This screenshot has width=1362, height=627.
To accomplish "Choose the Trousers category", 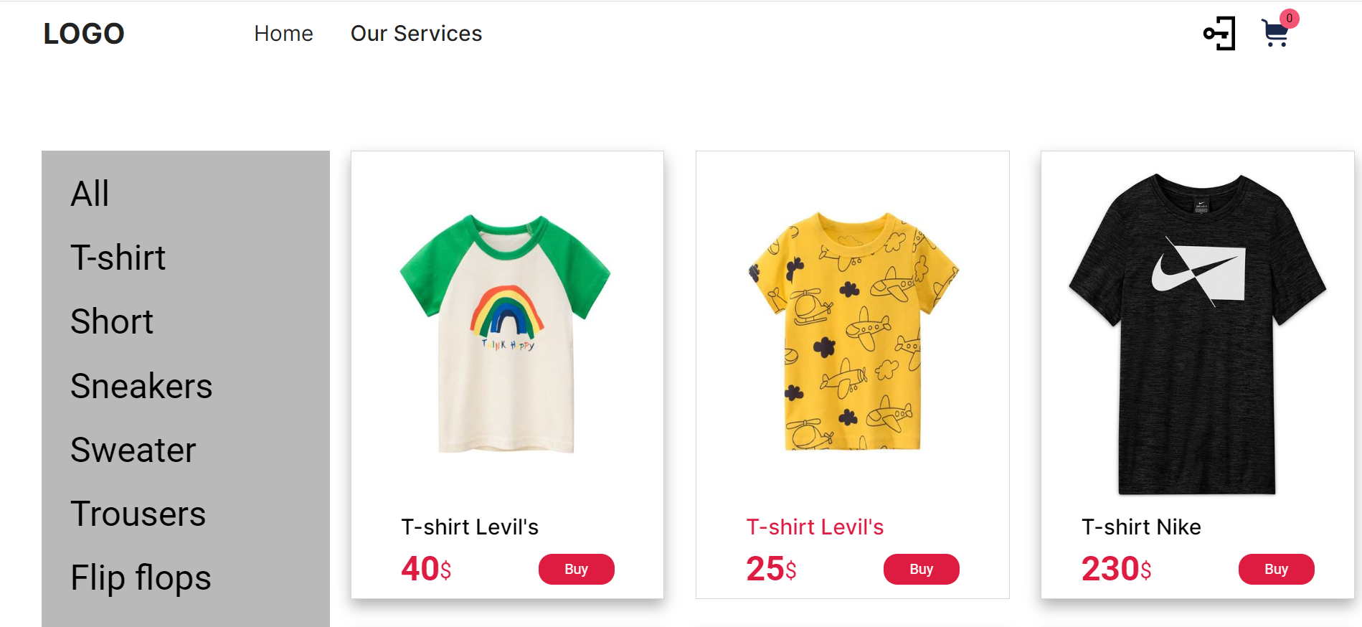I will click(x=138, y=514).
